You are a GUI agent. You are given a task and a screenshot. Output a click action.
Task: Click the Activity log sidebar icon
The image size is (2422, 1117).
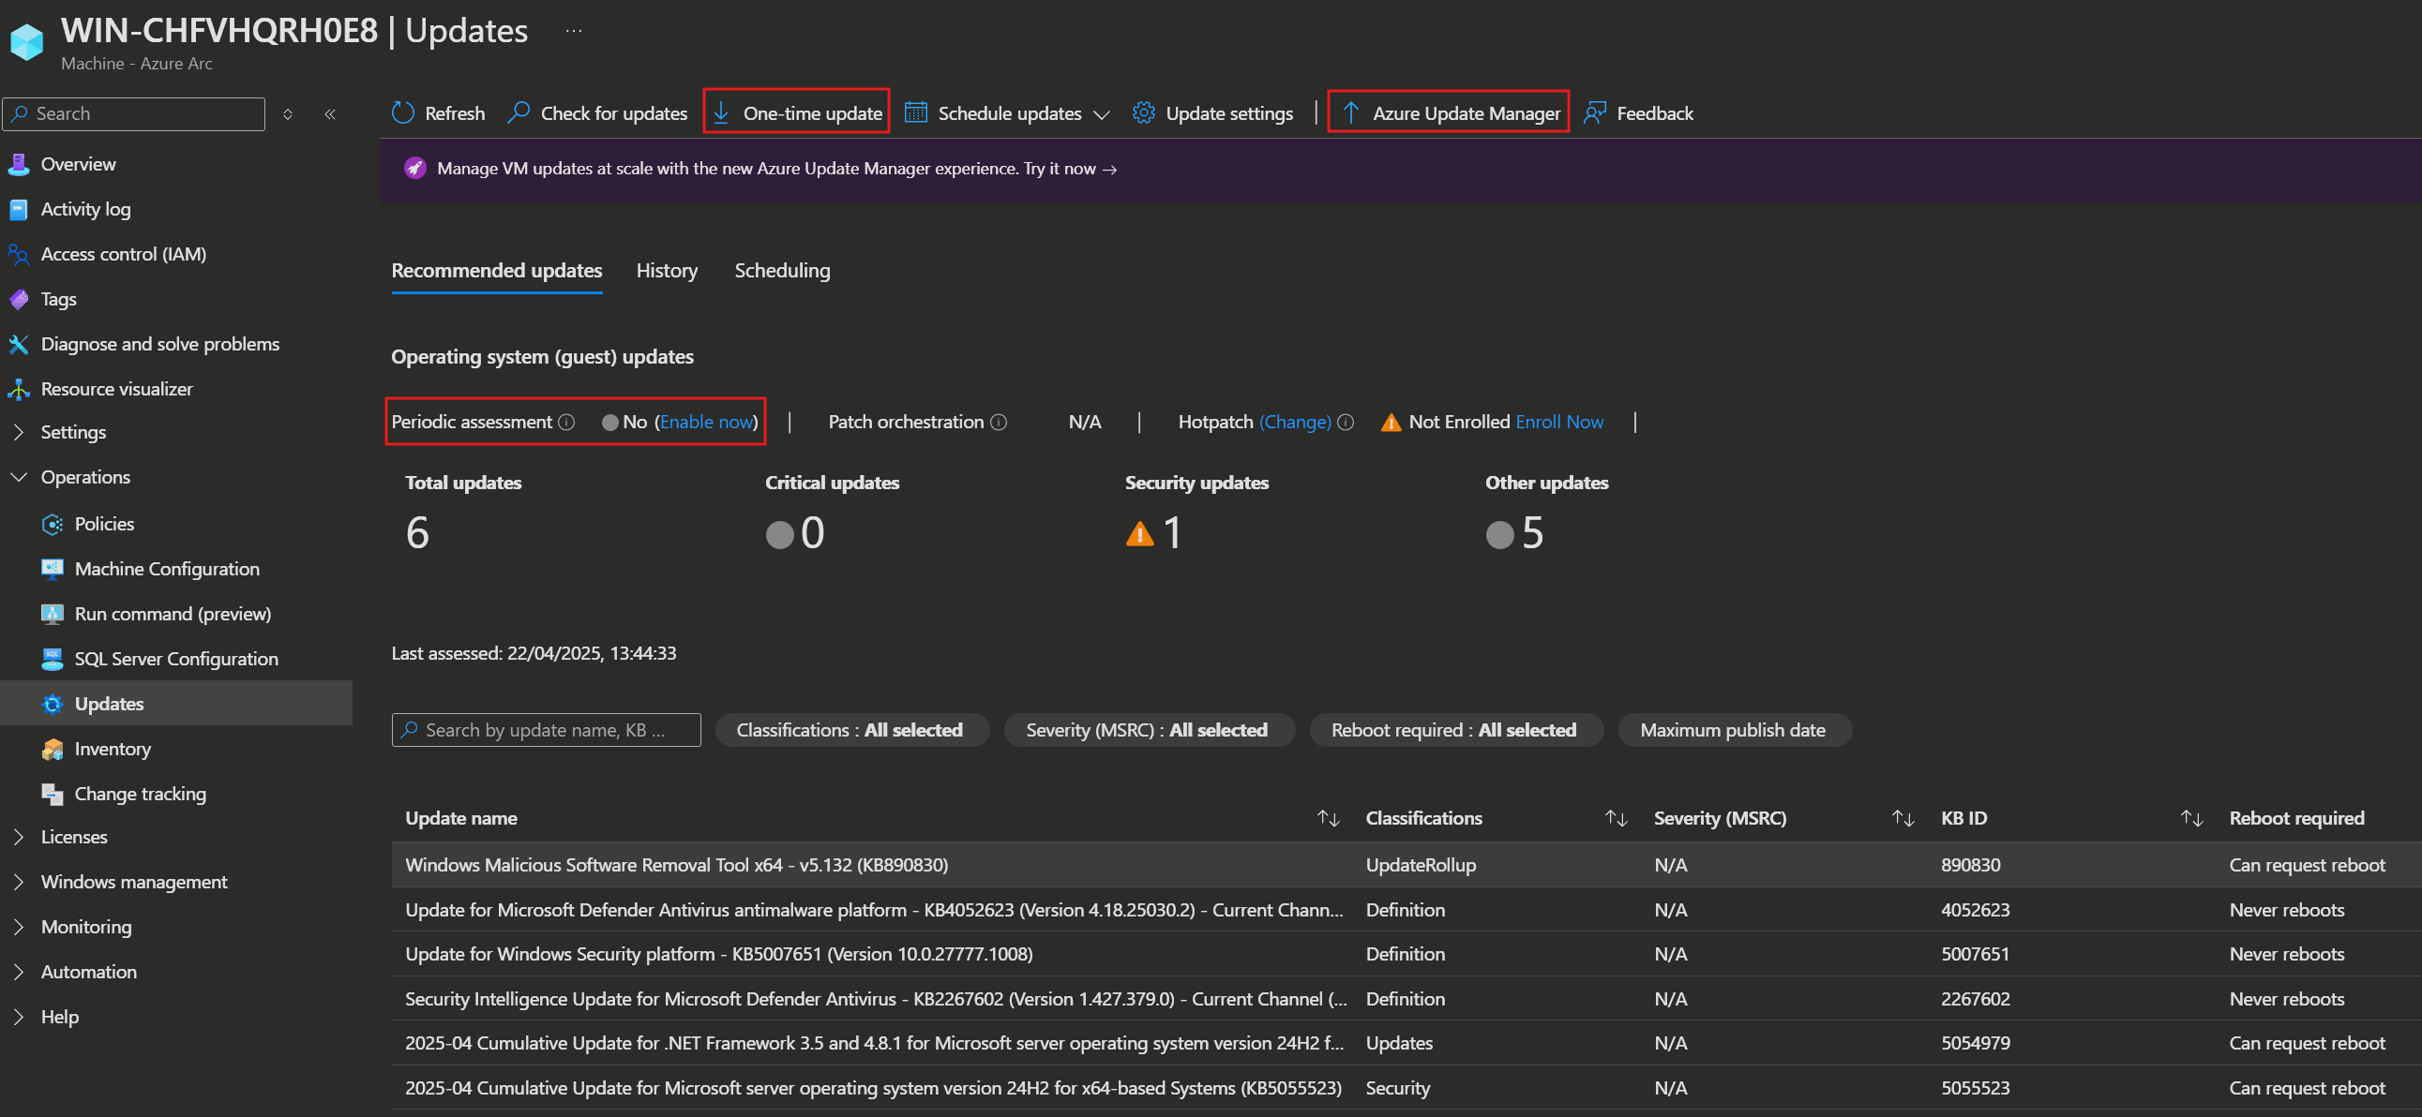(x=19, y=210)
